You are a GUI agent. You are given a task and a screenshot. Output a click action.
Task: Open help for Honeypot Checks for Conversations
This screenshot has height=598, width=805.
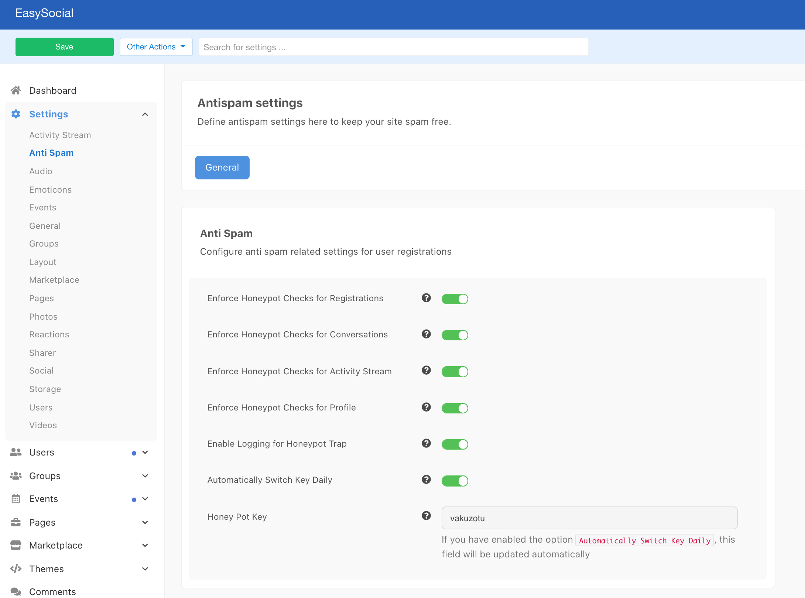[426, 334]
